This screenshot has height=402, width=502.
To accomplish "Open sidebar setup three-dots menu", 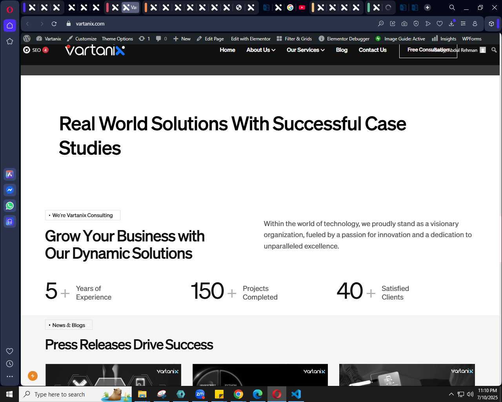I will click(x=10, y=376).
